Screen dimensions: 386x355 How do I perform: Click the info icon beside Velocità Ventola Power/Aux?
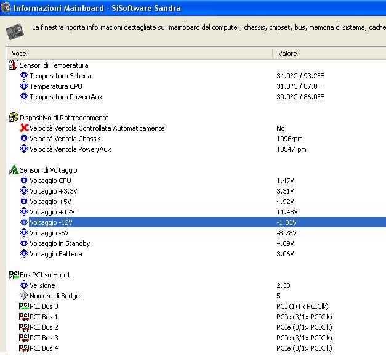point(24,149)
